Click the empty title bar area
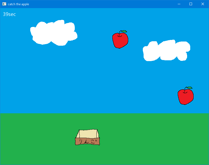209x165 pixels. [104, 4]
